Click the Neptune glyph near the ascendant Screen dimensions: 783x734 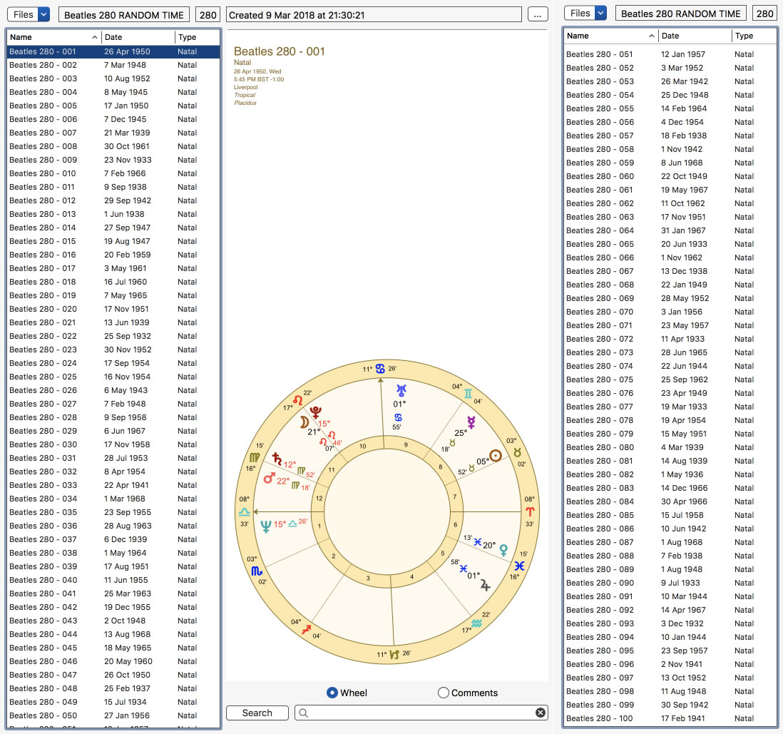266,526
